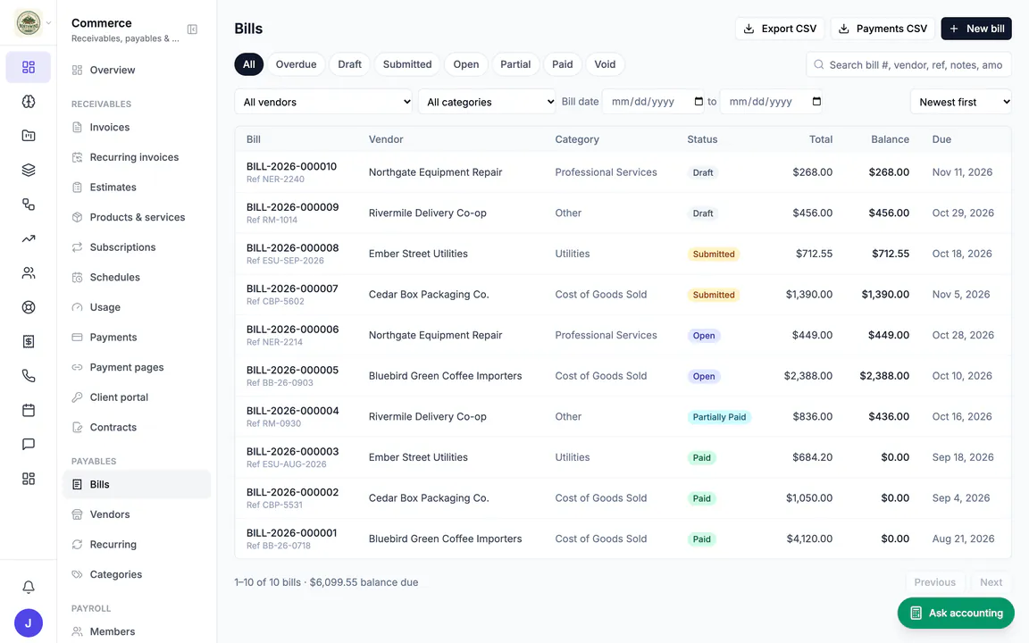Filter bills by Partial tab
The height and width of the screenshot is (643, 1029).
515,64
